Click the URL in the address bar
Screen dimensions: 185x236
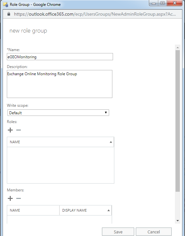tap(95, 14)
